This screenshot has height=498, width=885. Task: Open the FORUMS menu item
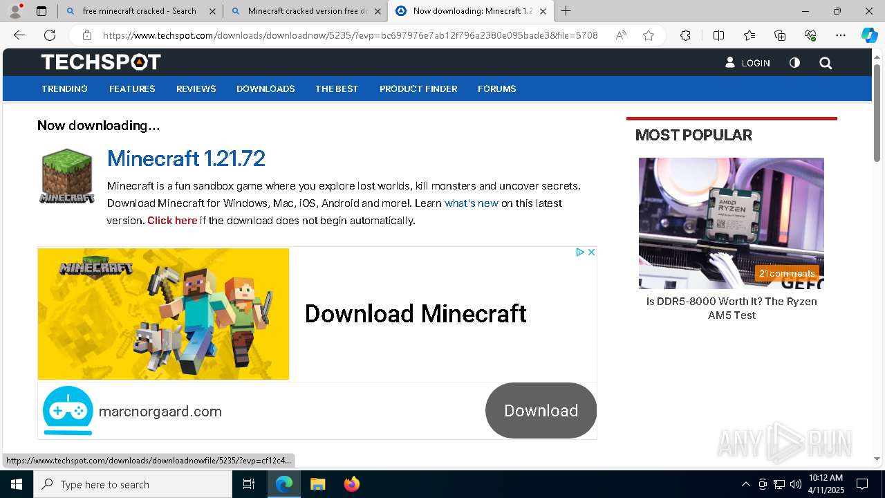tap(497, 89)
